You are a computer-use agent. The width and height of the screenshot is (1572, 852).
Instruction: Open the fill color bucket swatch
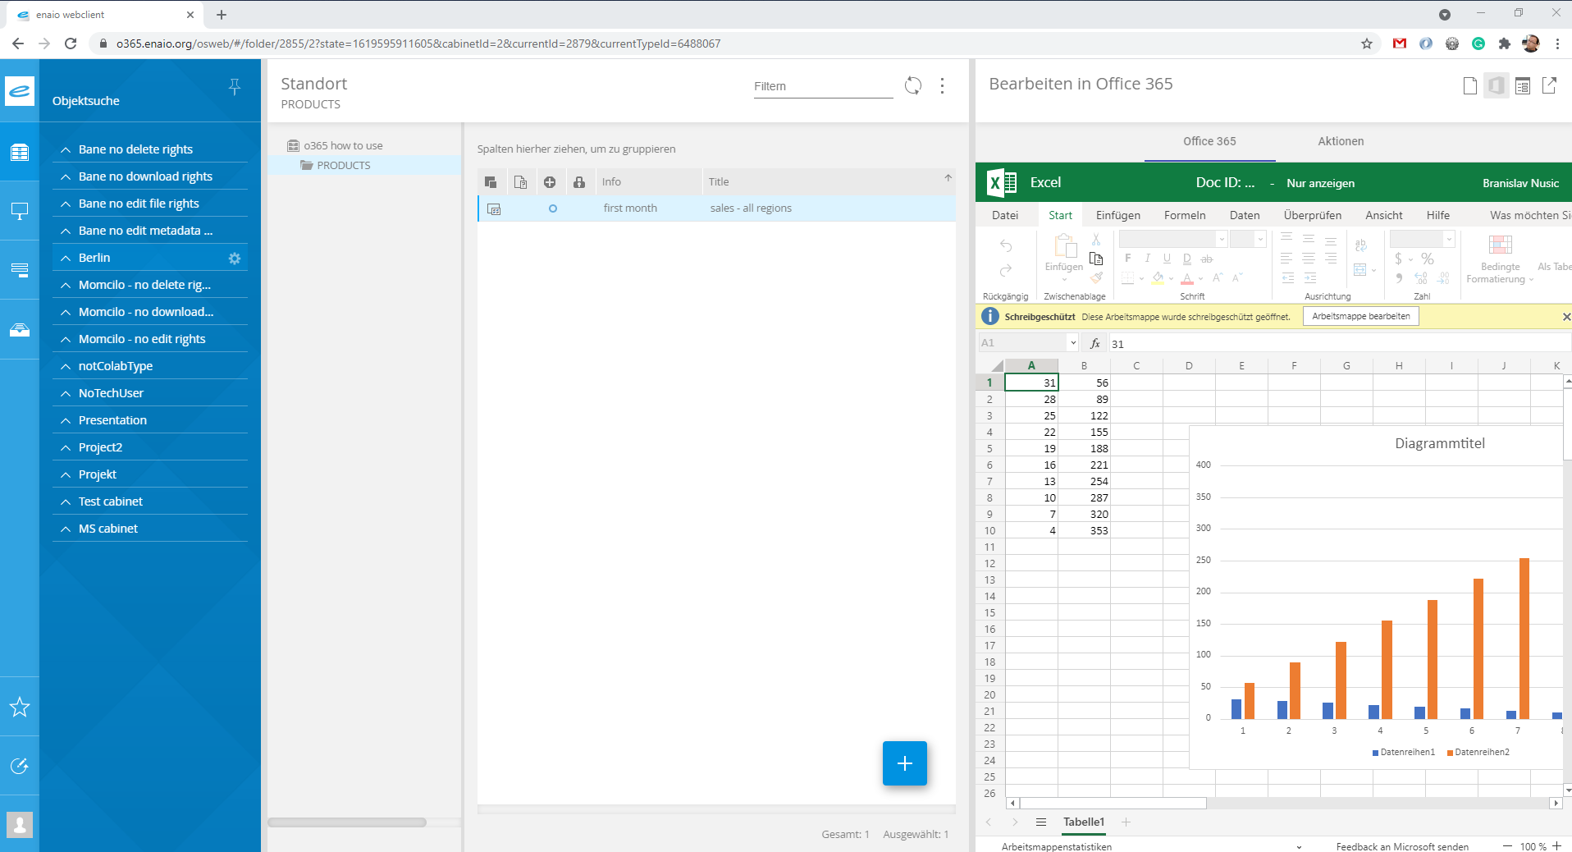point(1158,278)
